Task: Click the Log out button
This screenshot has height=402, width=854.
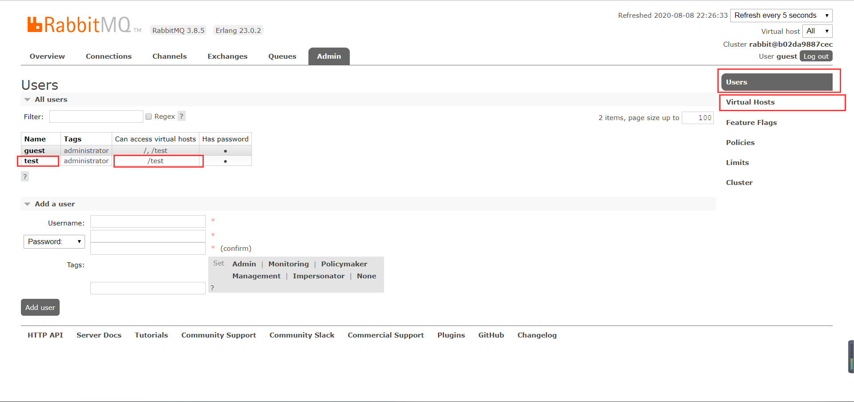Action: point(816,56)
